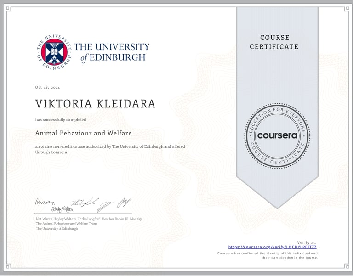Click the course title Animal Behaviour and Welfare
353x276 pixels.
tap(83, 133)
